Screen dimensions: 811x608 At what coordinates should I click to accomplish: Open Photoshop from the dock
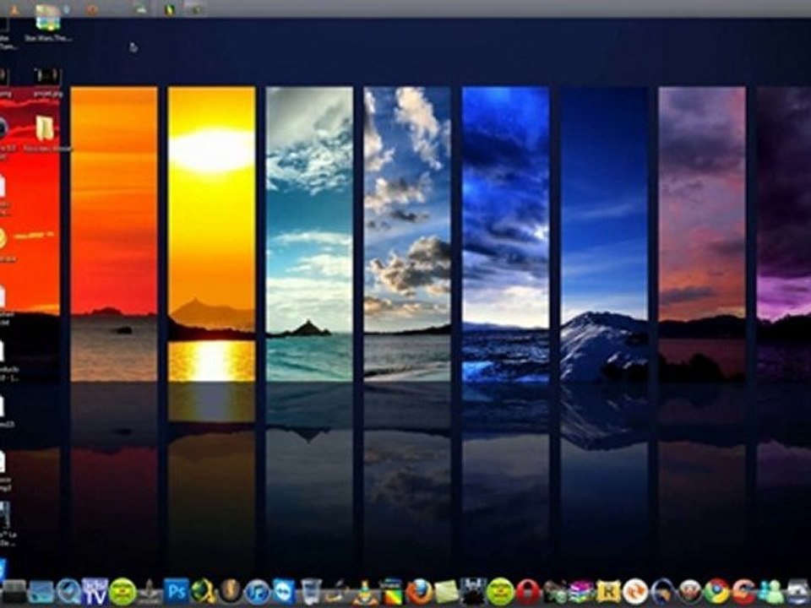[176, 591]
